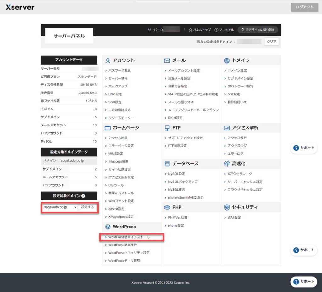Open PHP Ver.切替

coord(178,218)
